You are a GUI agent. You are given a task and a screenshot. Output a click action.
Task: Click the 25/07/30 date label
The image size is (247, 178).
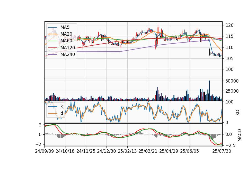coord(222,151)
